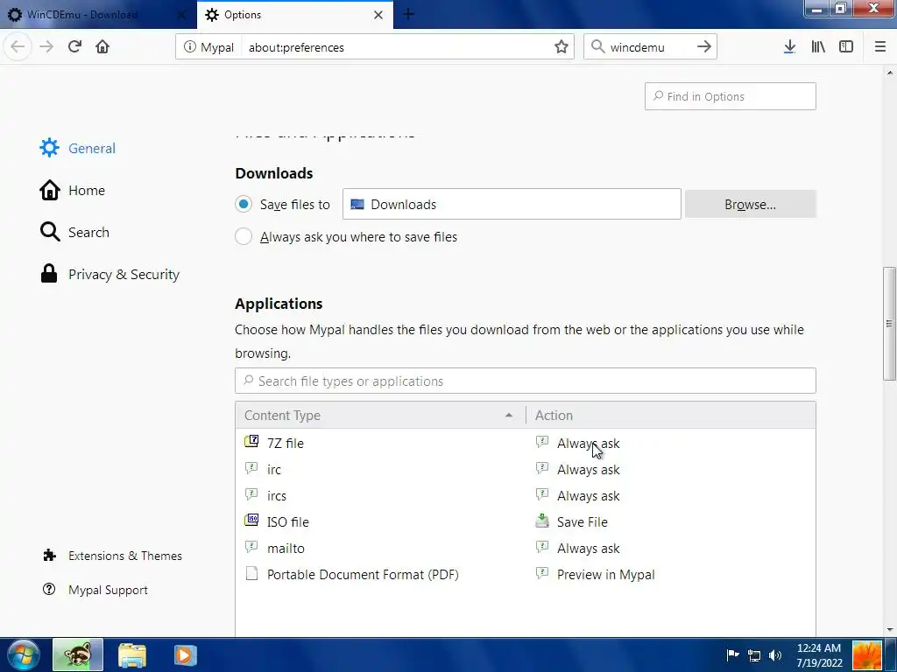
Task: Open Windows Explorer from the taskbar
Action: pyautogui.click(x=132, y=654)
